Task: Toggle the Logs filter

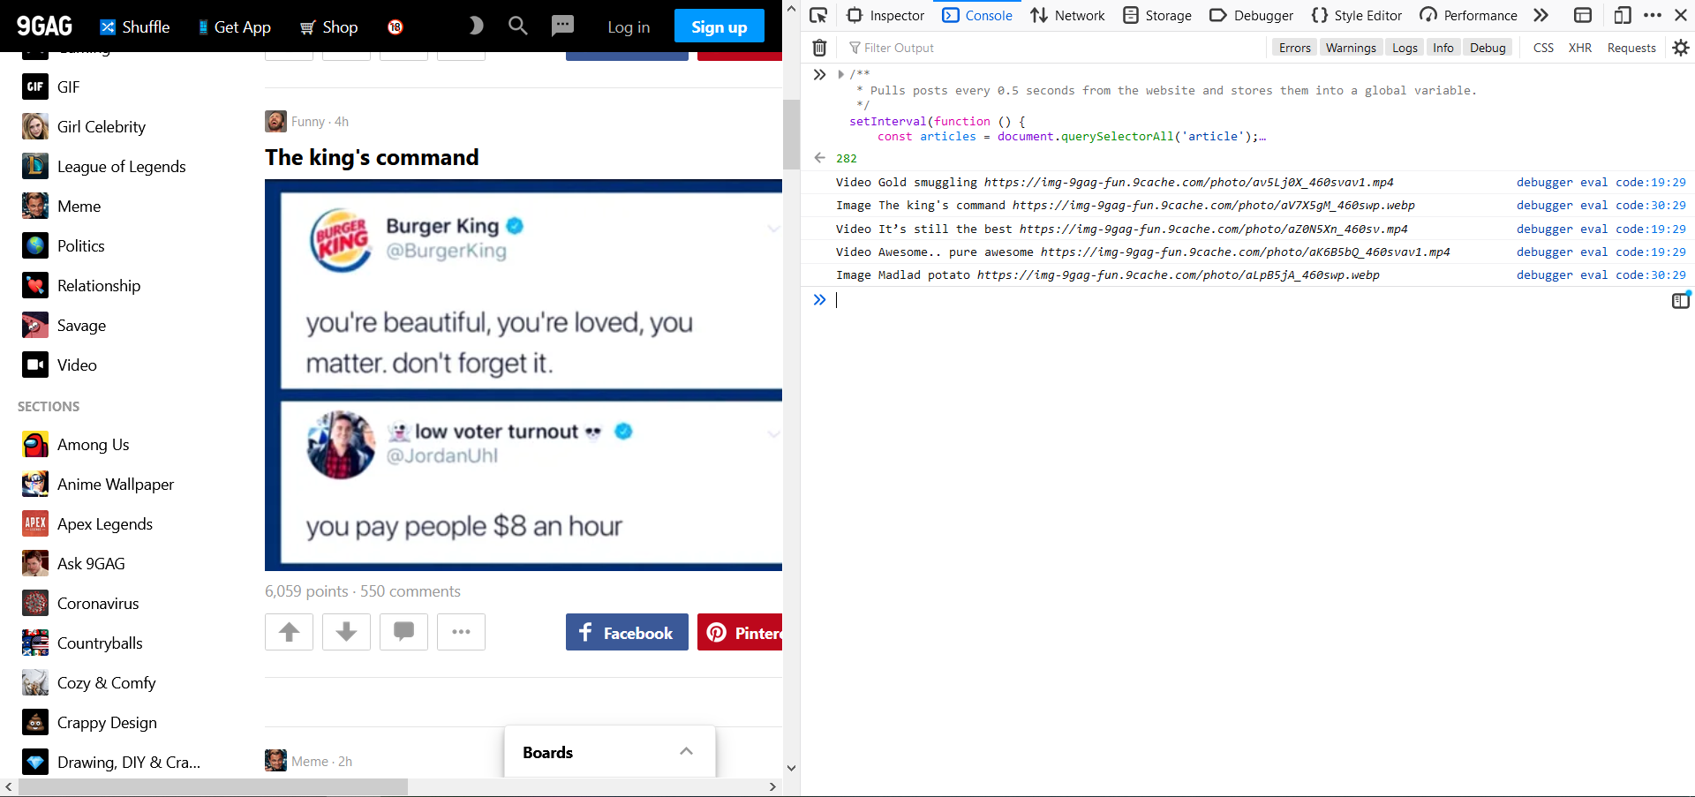Action: (x=1405, y=48)
